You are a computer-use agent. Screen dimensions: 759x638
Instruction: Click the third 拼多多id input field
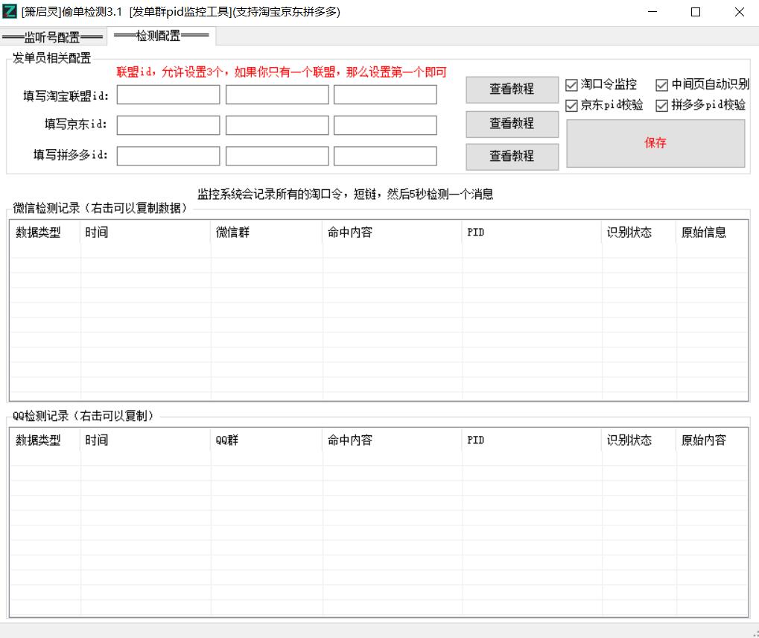[x=385, y=156]
